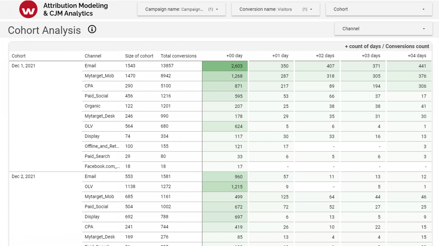Select the Dec 2, 2021 cohort label

point(24,177)
